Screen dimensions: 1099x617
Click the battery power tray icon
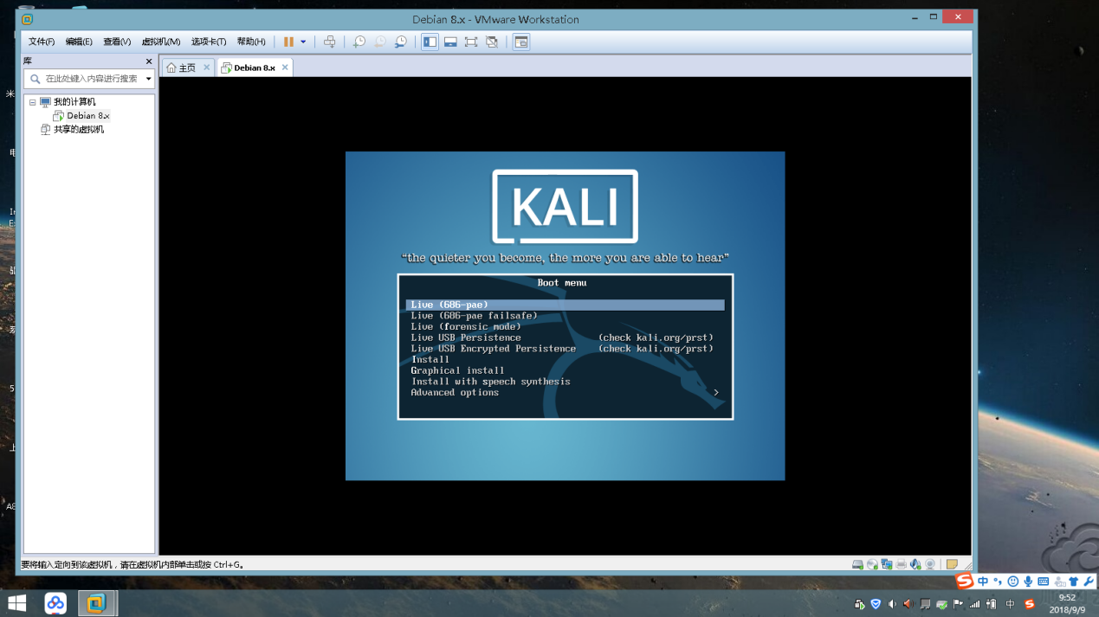tap(991, 604)
